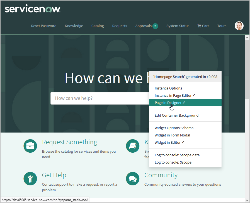Click the Knowledge book icon
This screenshot has height=203, width=250.
point(133,146)
